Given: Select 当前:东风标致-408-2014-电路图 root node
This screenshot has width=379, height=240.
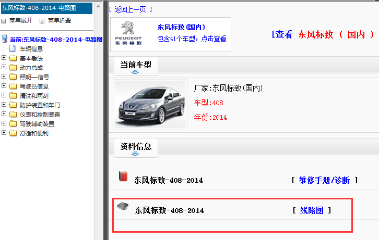Looking at the screenshot, I should [x=56, y=40].
